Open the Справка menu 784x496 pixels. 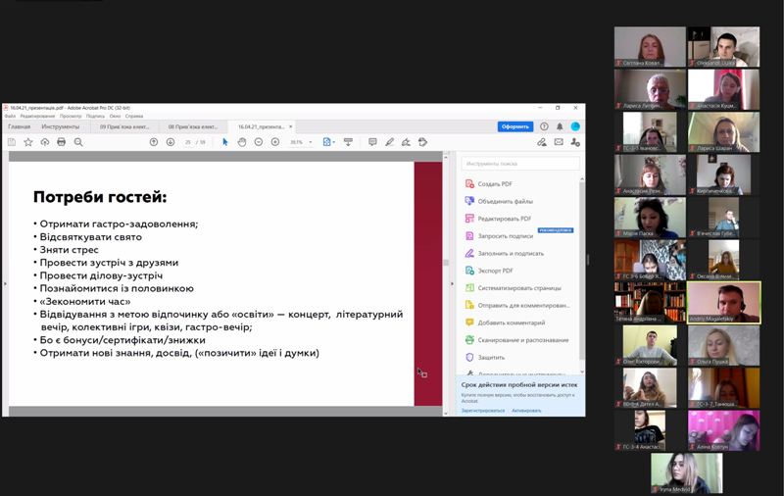click(134, 116)
